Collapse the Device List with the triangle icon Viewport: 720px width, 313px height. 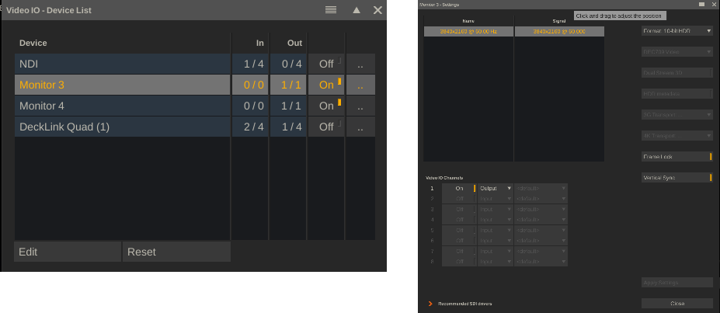tap(357, 10)
